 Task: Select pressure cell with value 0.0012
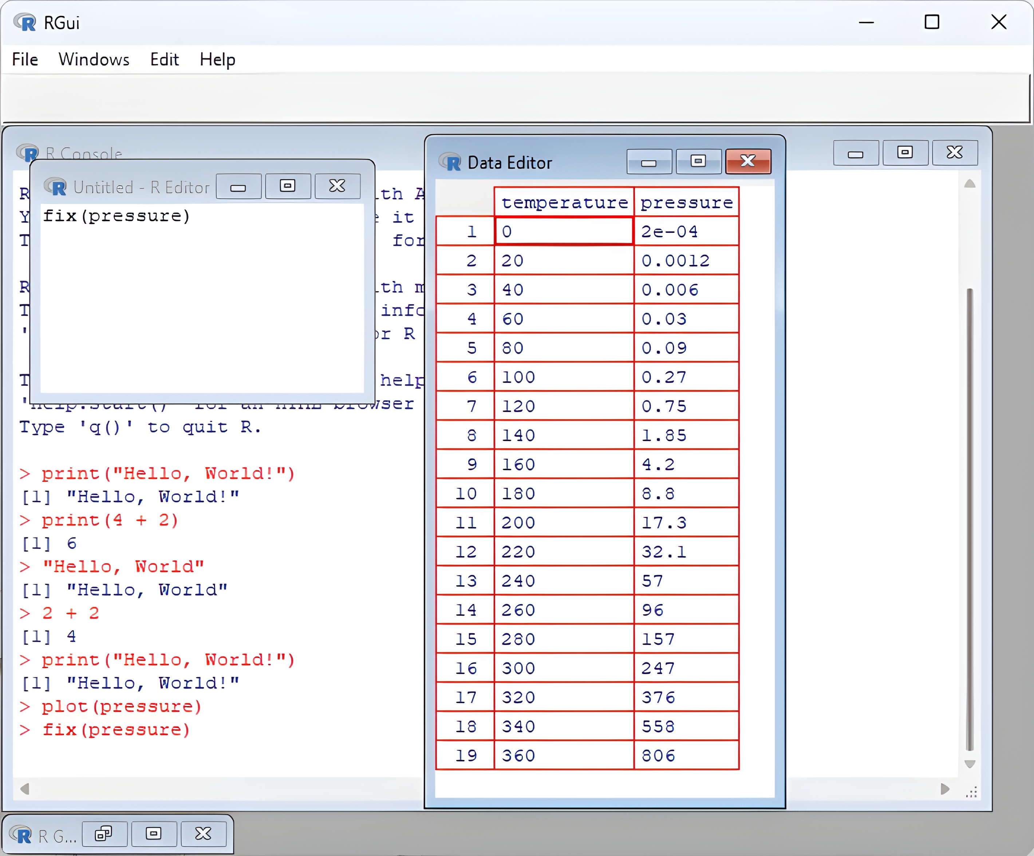click(x=686, y=260)
